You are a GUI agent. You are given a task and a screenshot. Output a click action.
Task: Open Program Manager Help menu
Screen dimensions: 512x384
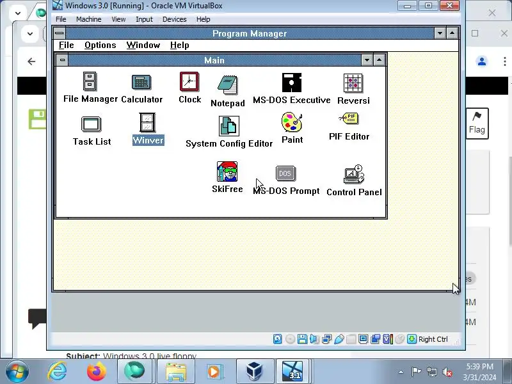coord(180,45)
